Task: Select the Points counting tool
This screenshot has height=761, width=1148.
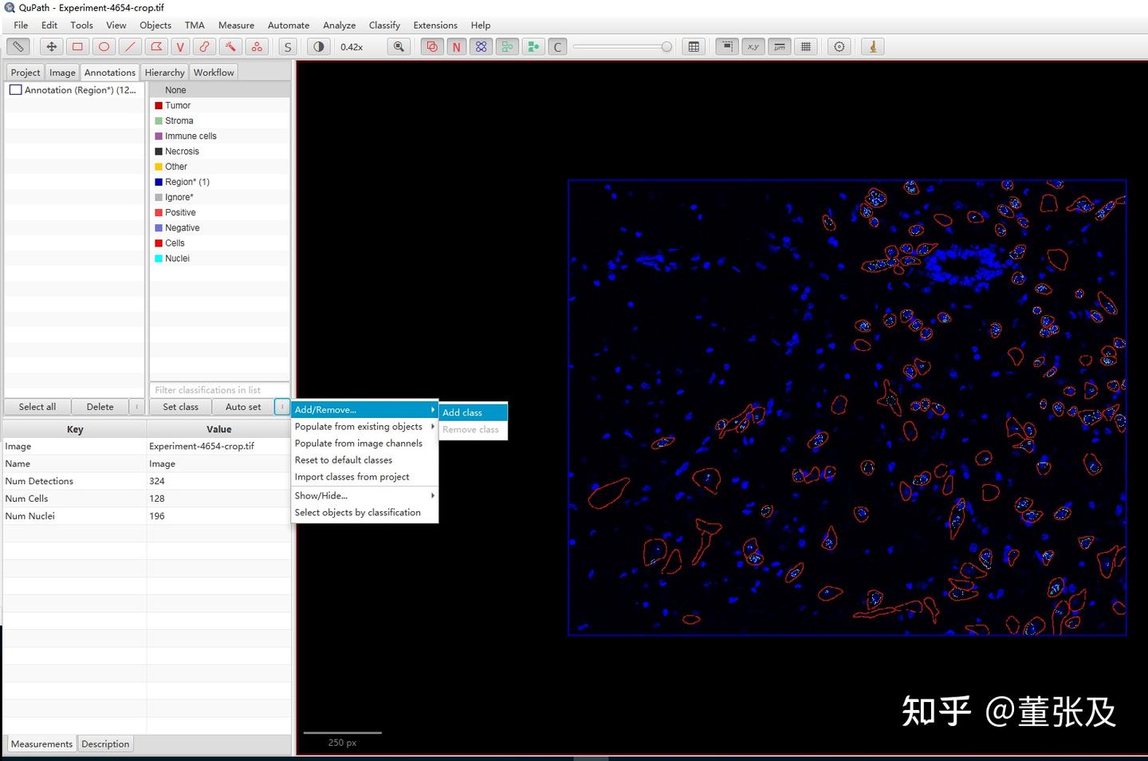Action: (x=257, y=47)
